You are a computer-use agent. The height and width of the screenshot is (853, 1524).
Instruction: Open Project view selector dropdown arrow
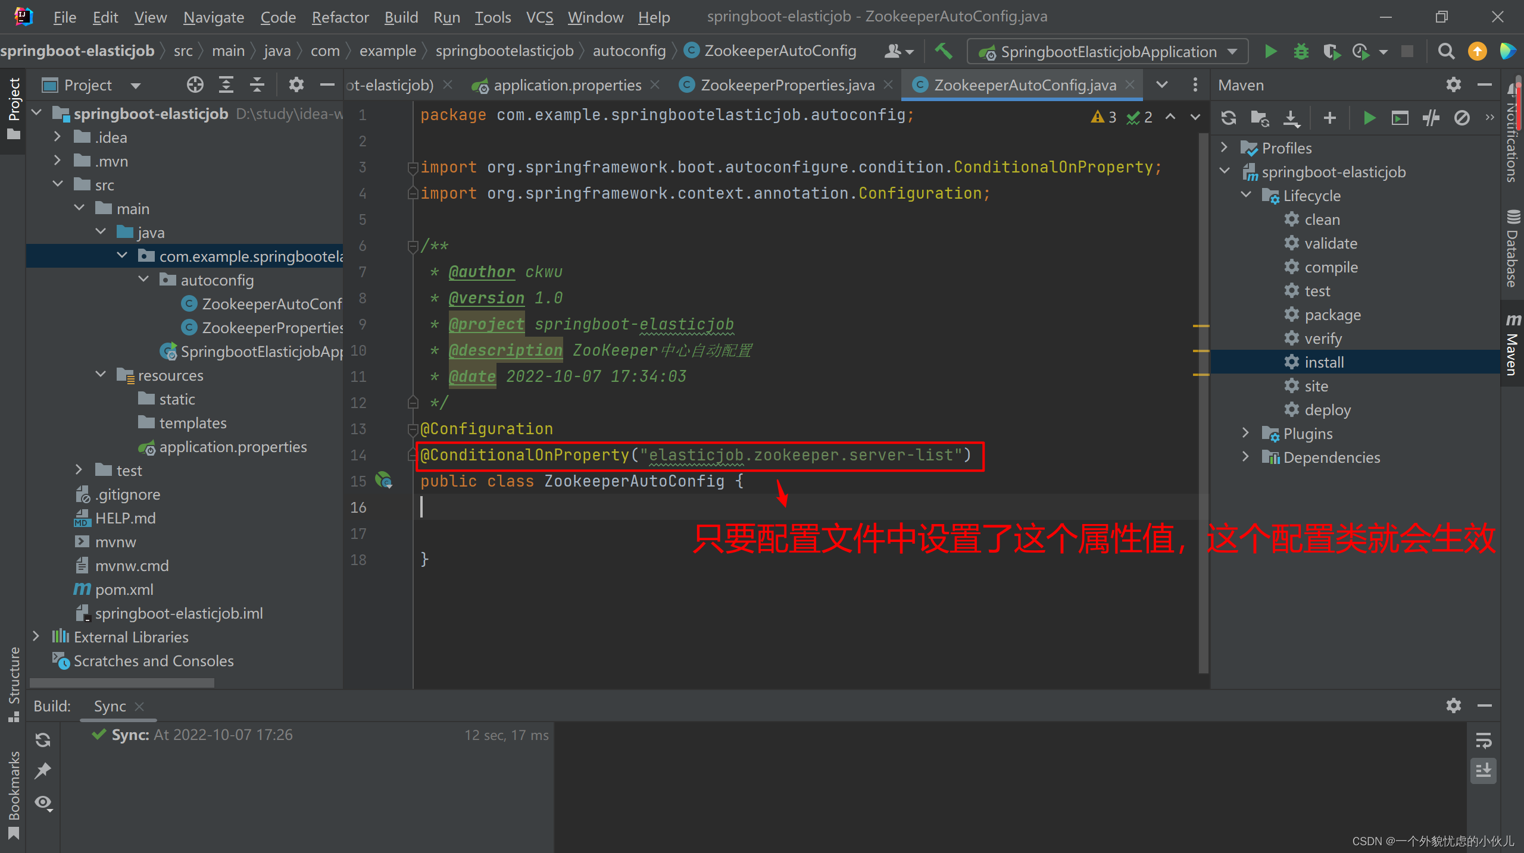click(x=136, y=86)
